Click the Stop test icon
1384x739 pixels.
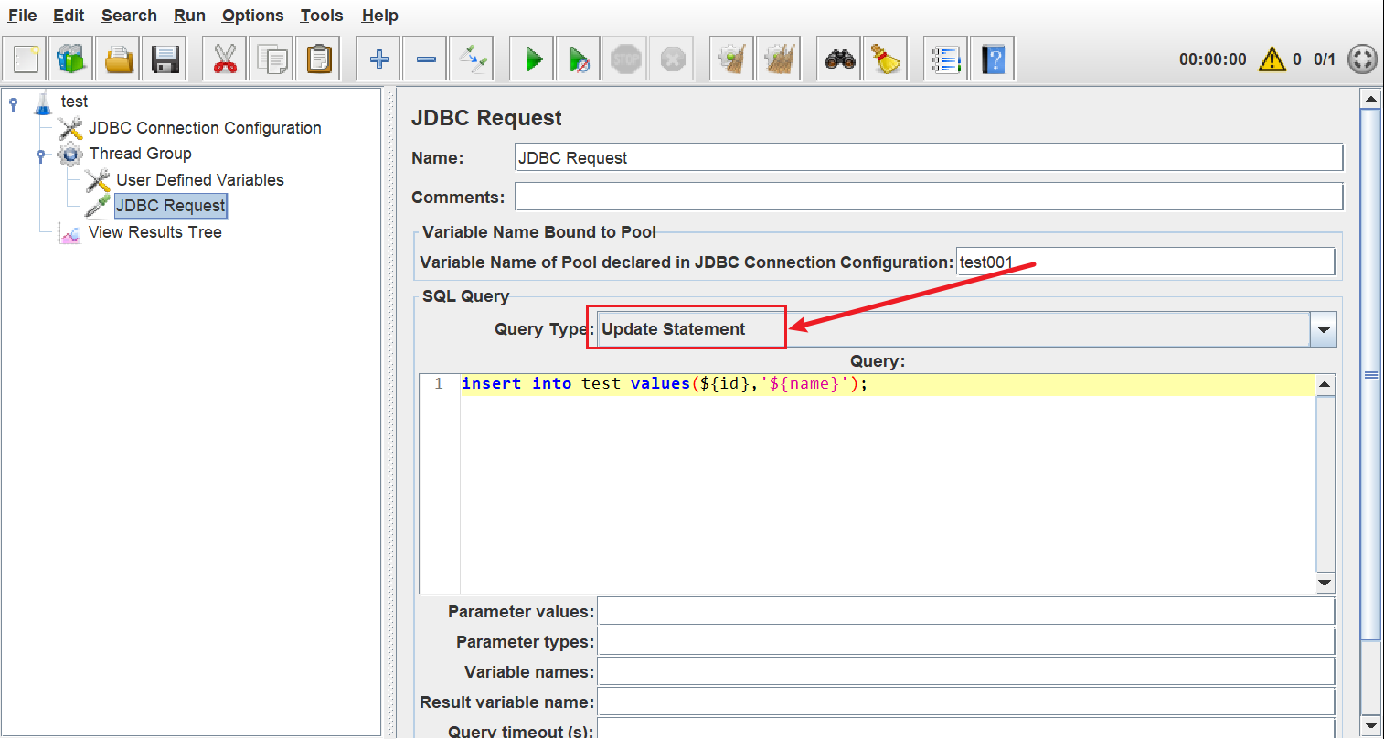[x=625, y=59]
